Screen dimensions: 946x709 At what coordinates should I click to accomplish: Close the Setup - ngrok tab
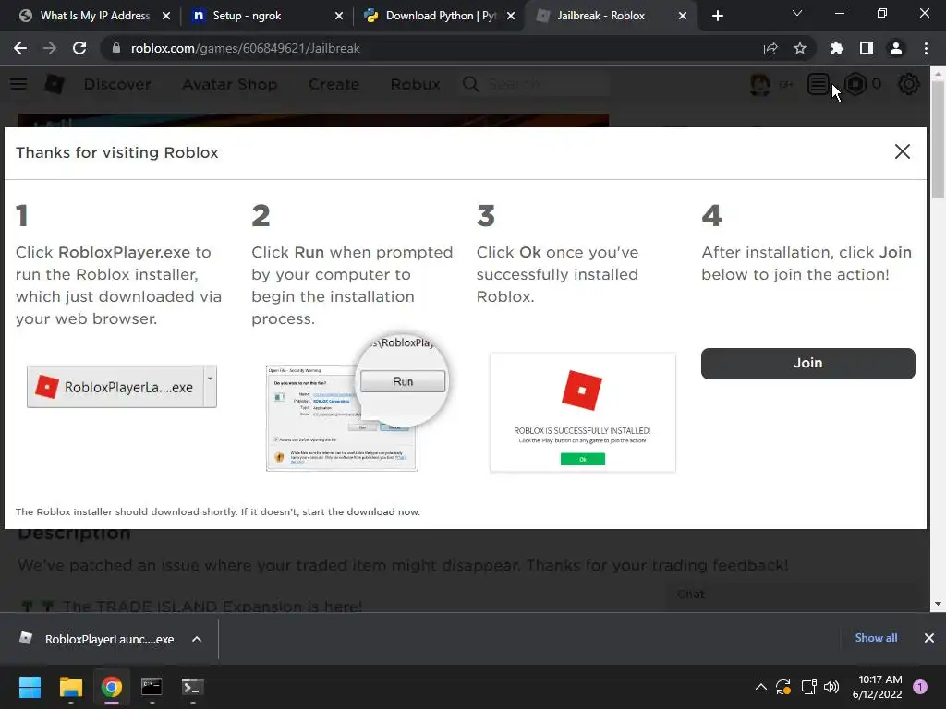click(x=339, y=16)
